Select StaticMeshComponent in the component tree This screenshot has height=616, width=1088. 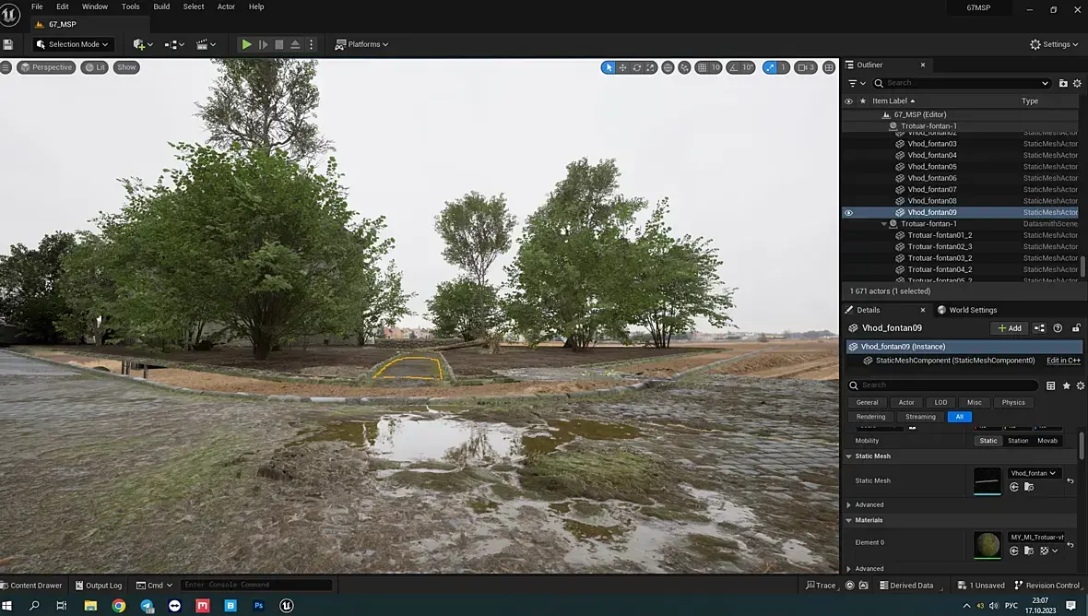click(955, 361)
